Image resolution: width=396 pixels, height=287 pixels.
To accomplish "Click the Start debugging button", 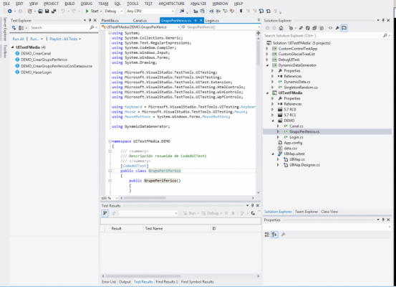I will [x=92, y=11].
